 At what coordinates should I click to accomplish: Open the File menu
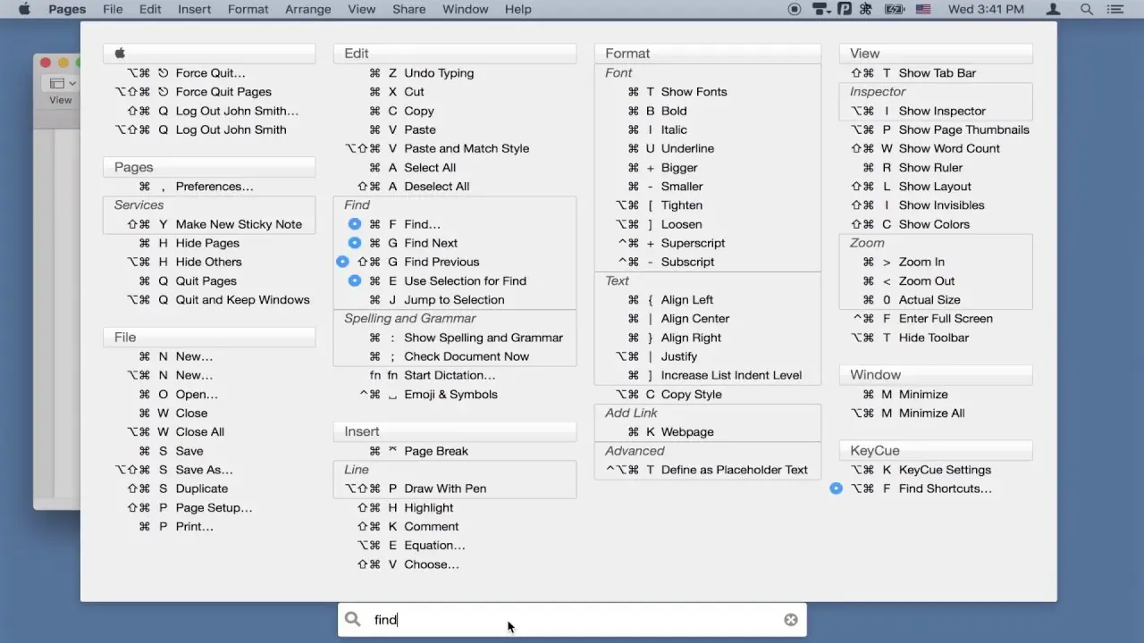[113, 9]
